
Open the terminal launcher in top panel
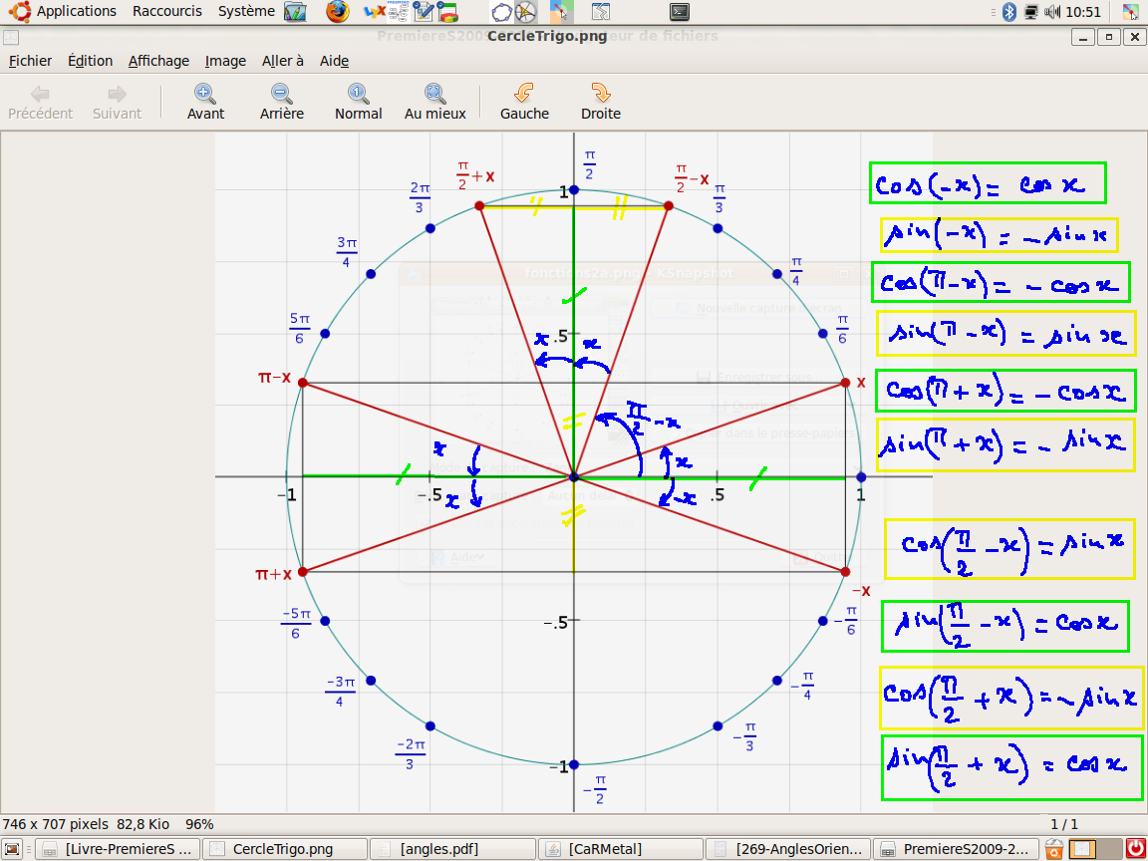point(679,12)
